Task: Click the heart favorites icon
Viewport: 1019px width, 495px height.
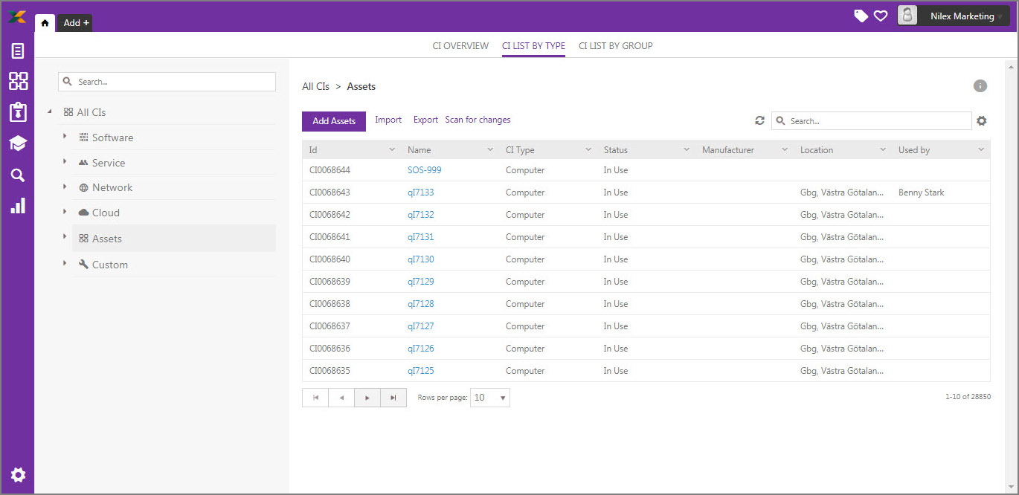Action: [881, 16]
